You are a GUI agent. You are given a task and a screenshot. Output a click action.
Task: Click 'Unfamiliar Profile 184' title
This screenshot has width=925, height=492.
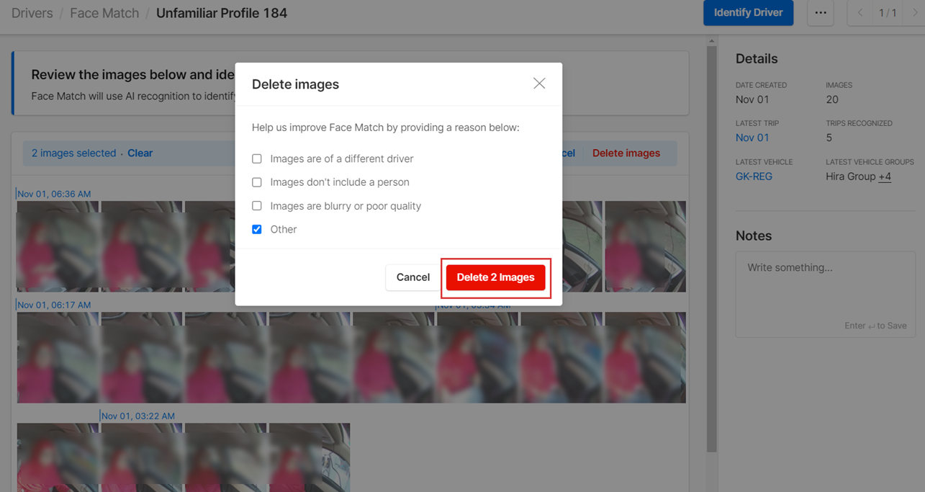point(222,13)
